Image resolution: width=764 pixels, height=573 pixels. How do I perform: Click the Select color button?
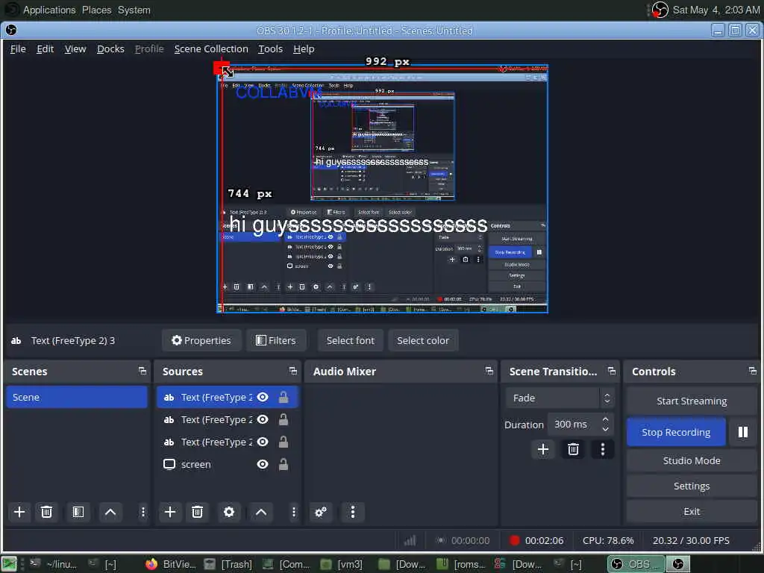click(x=422, y=340)
